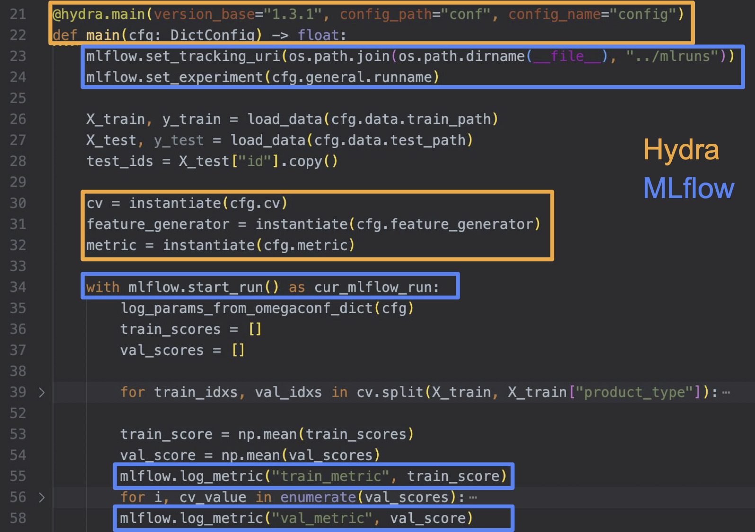This screenshot has width=755, height=532.
Task: Click the 'y_test' variable on line 27
Action: 178,140
